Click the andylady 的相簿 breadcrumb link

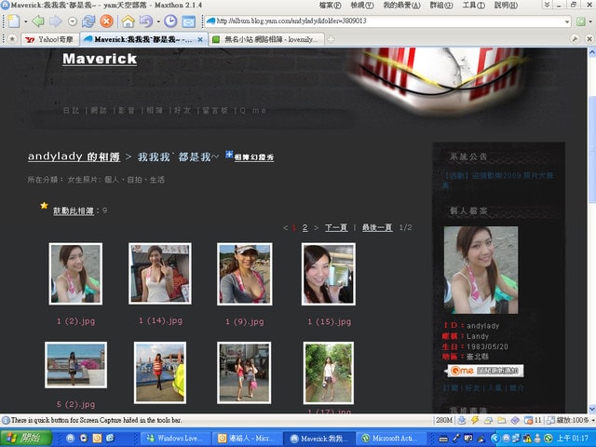pos(74,156)
